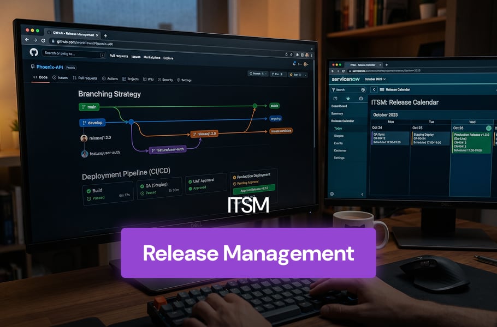This screenshot has height=327, width=497.
Task: Select the repository Settings tab
Action: pos(184,80)
